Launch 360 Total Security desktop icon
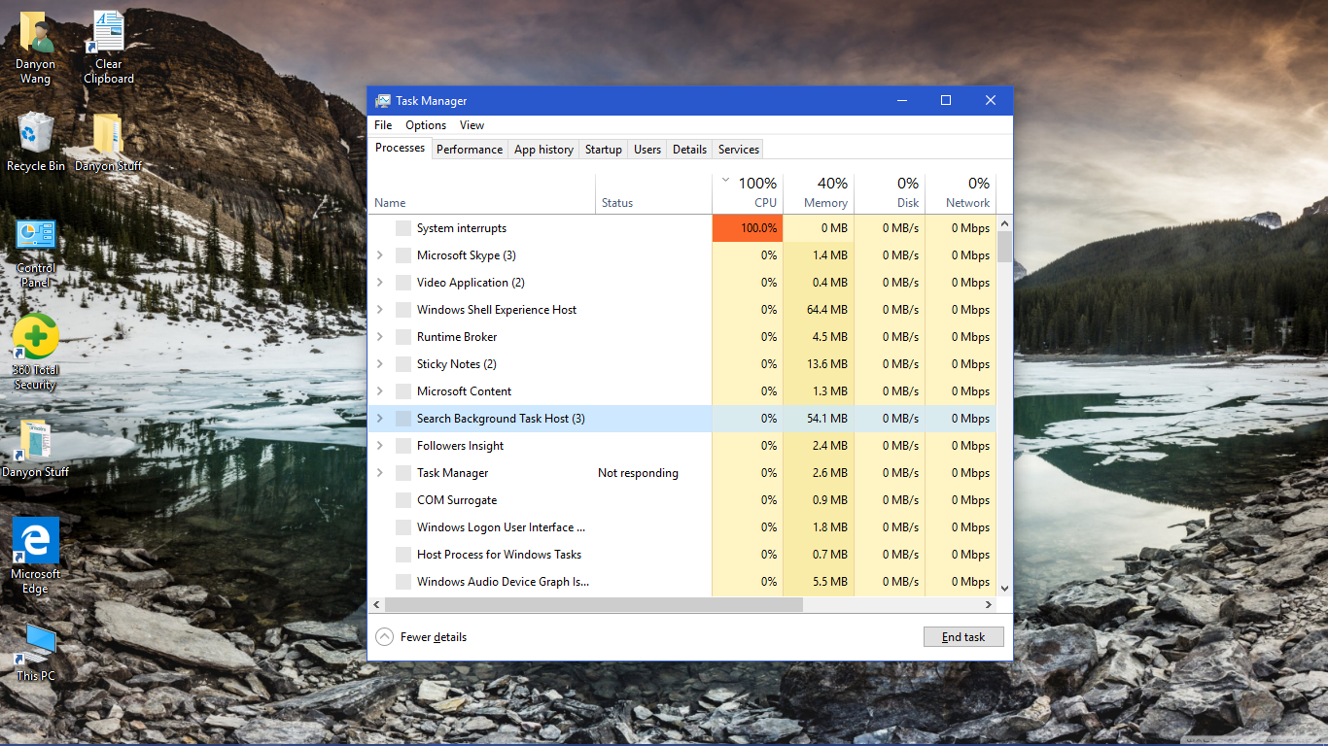This screenshot has height=746, width=1328. click(x=36, y=338)
